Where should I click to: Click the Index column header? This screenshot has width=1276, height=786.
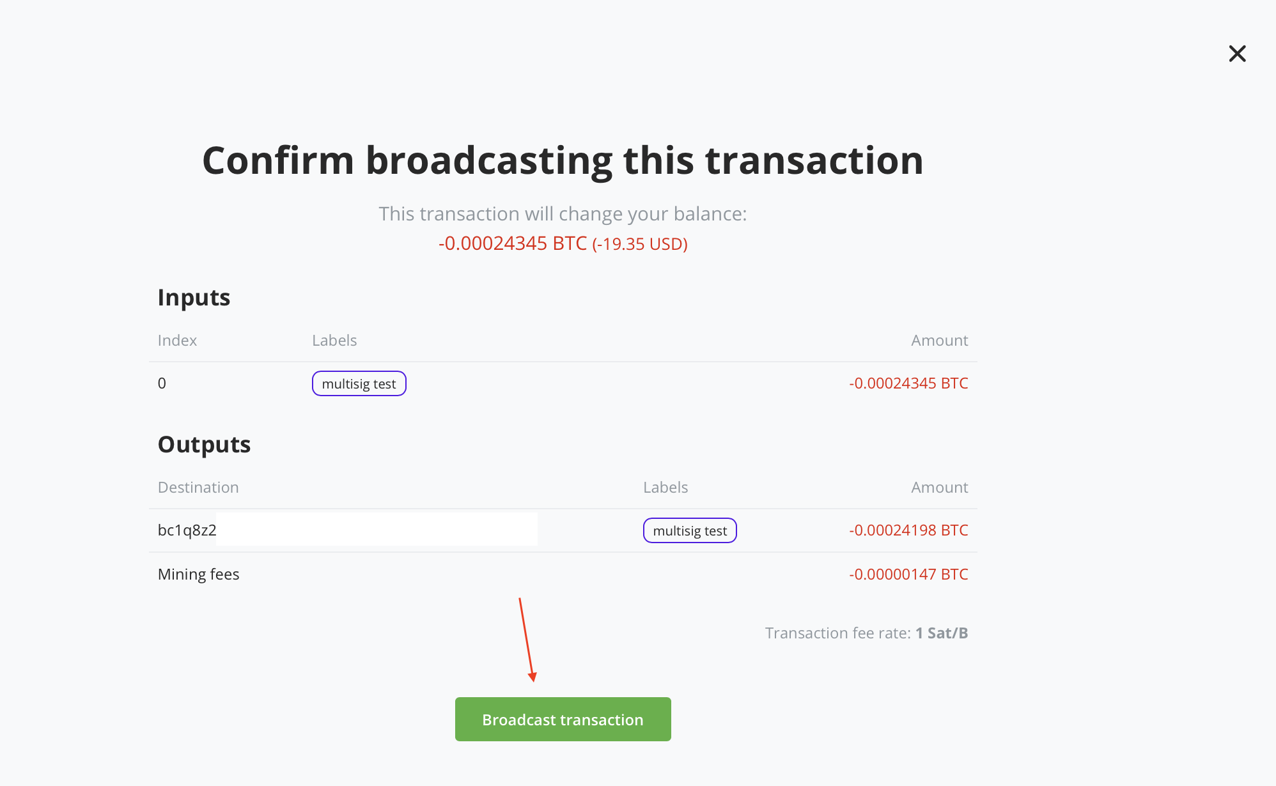[x=177, y=340]
